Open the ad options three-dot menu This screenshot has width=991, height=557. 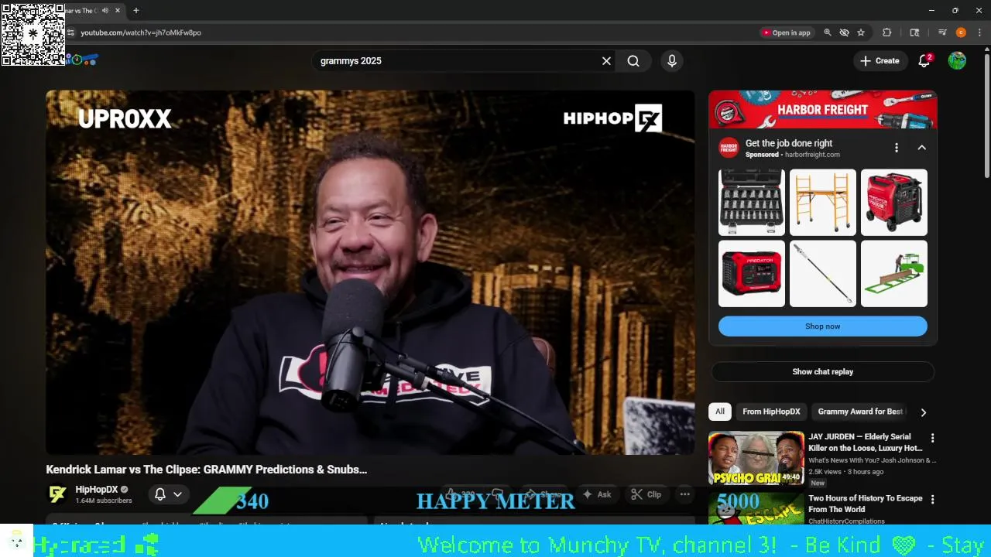click(x=897, y=148)
